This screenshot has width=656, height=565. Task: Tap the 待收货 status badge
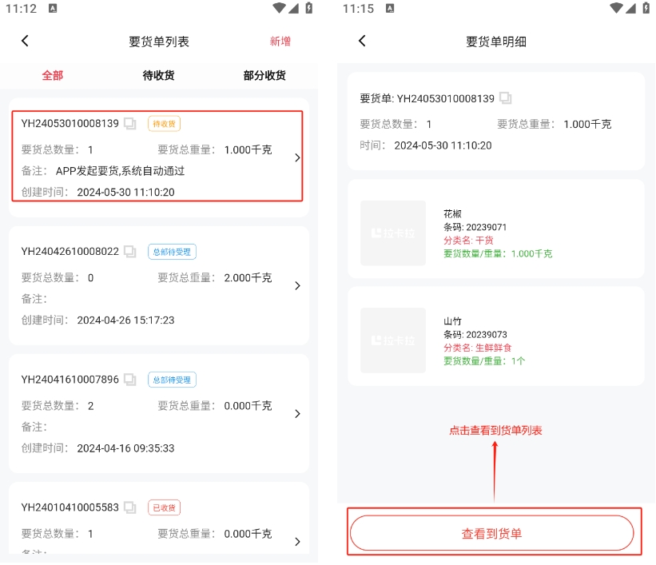[x=165, y=124]
